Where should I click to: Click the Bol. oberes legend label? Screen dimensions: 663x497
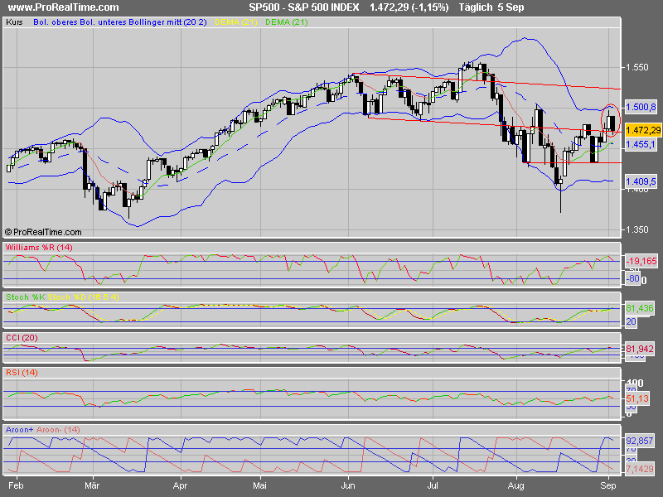[x=55, y=22]
